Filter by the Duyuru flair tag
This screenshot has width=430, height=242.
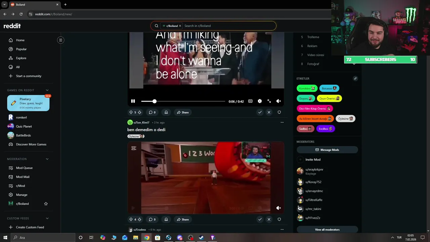pos(306,98)
